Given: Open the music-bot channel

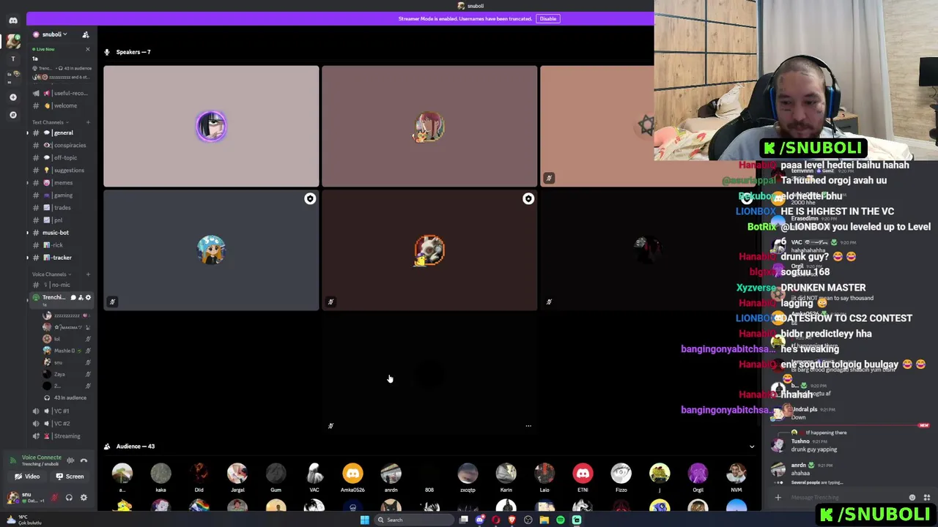Looking at the screenshot, I should click(x=62, y=232).
